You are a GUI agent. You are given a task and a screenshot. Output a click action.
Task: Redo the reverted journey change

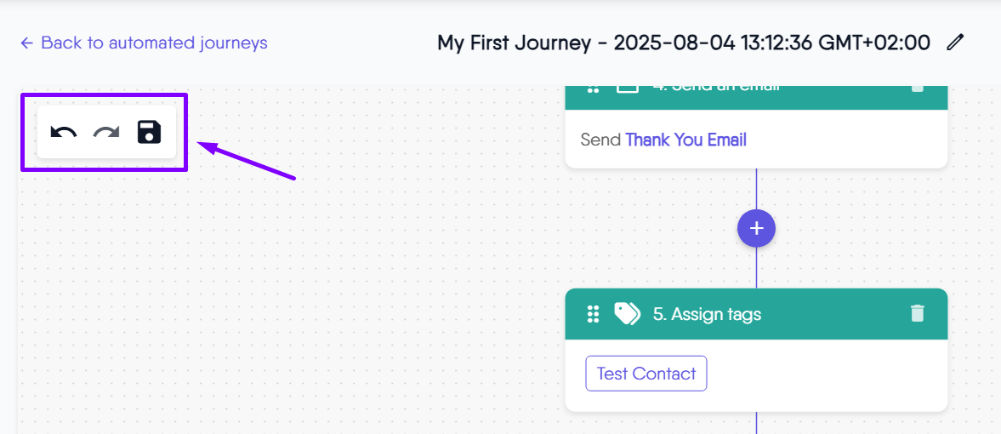click(106, 132)
